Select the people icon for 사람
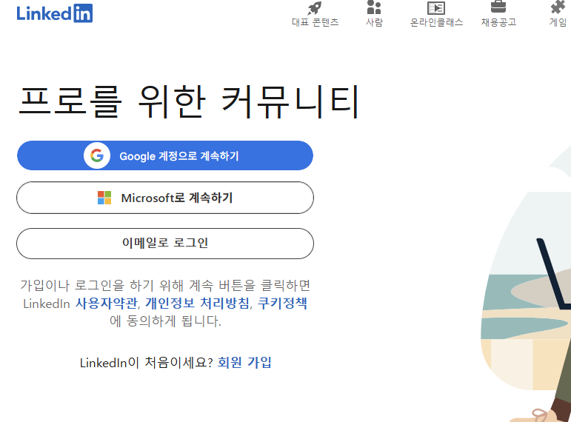 pyautogui.click(x=374, y=7)
